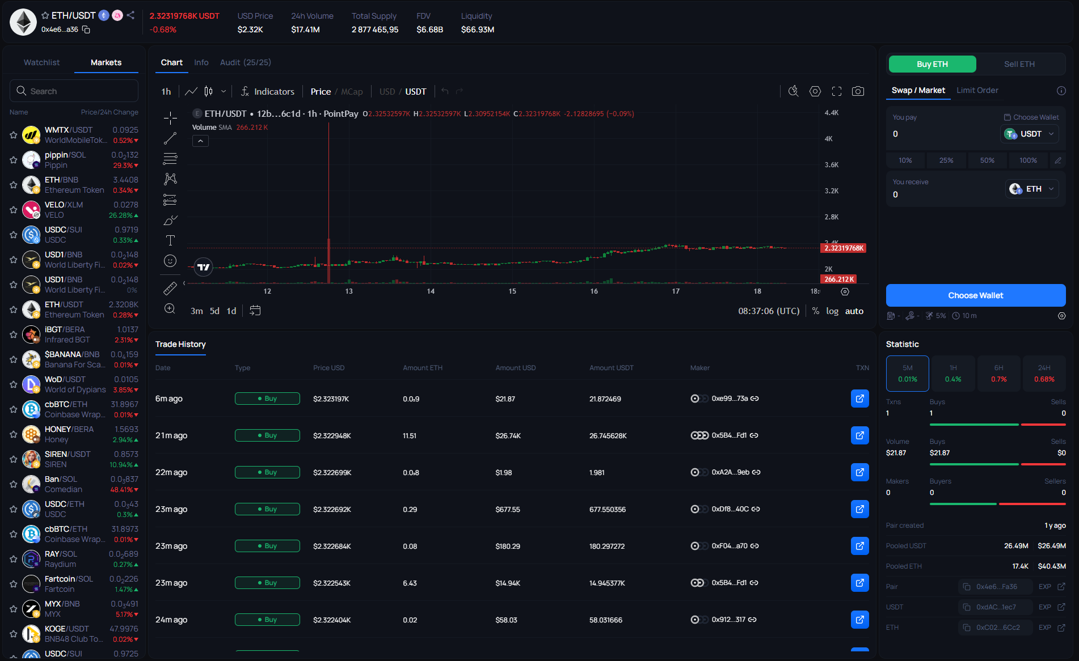Open the chart measure ruler tool
The height and width of the screenshot is (661, 1079).
coord(170,289)
